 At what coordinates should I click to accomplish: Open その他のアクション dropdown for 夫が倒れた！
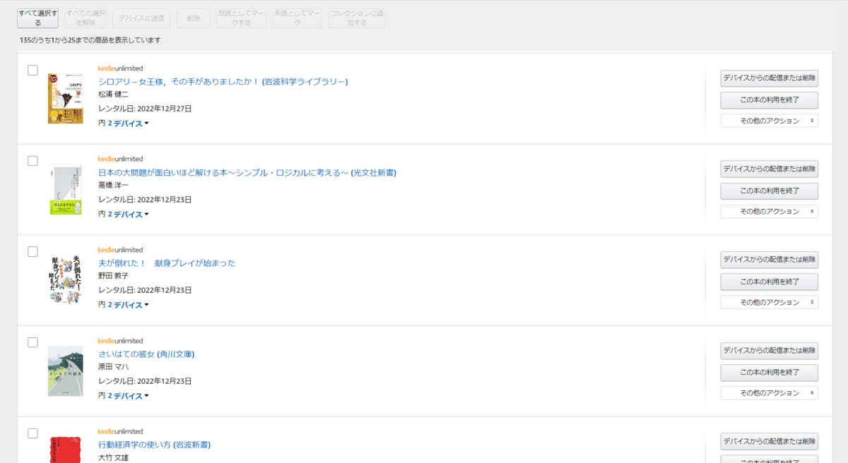[x=770, y=302]
